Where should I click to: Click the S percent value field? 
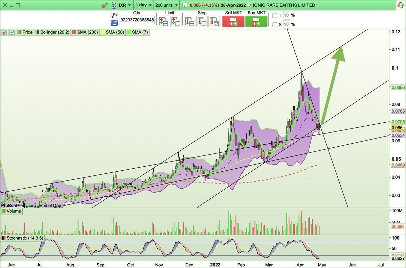[x=286, y=24]
